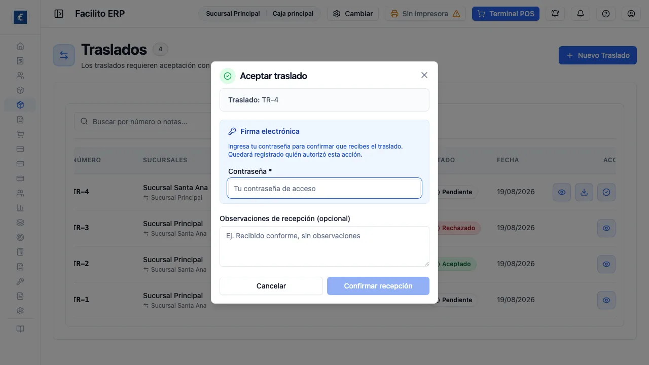Open the bar chart sidebar icon
The image size is (649, 365).
point(20,208)
